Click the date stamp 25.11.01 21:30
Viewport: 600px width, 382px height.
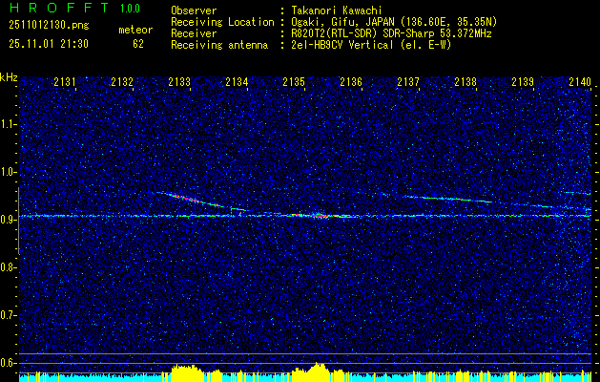(49, 44)
